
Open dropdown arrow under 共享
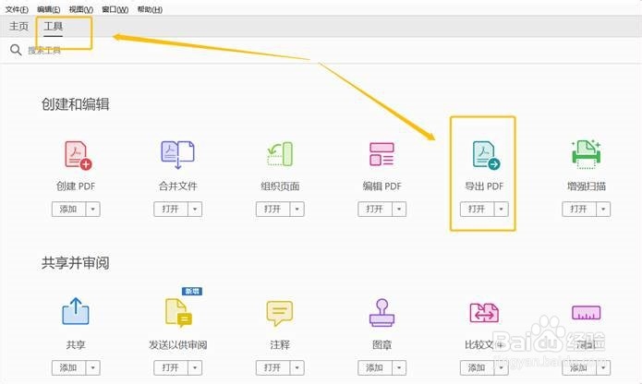click(93, 367)
